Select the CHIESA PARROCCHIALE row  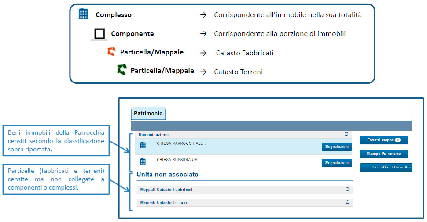[x=243, y=147]
